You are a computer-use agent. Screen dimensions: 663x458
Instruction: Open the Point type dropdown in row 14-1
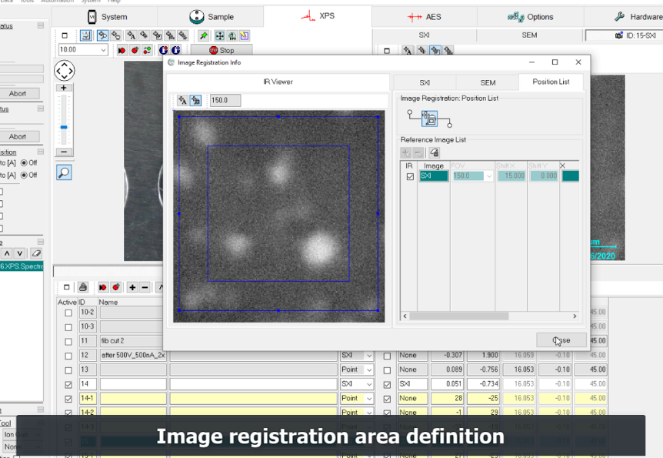pyautogui.click(x=369, y=399)
